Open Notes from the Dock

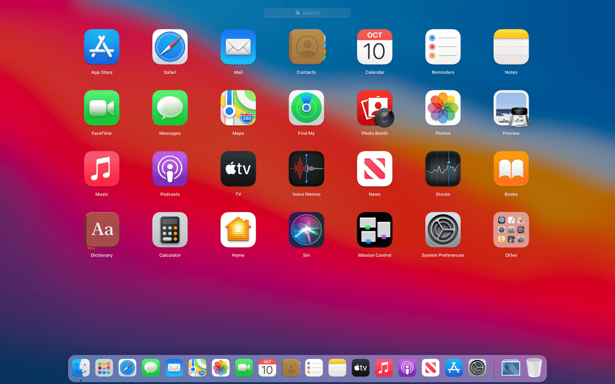[x=338, y=368]
